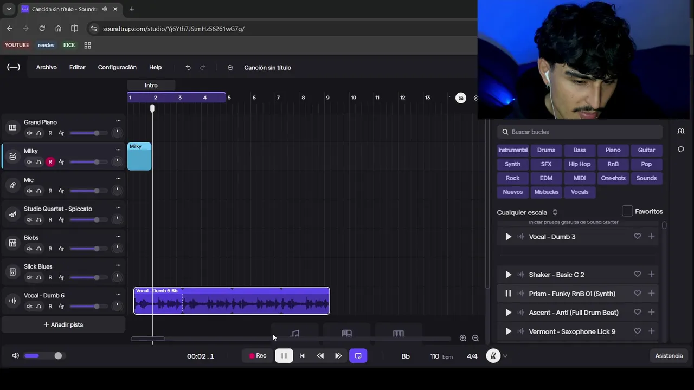Click the Rec record button
This screenshot has width=694, height=390.
coord(258,356)
